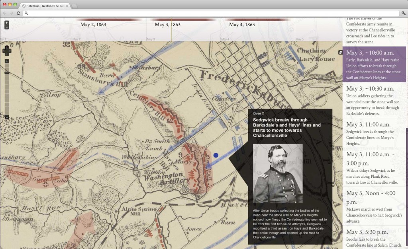Close the Hotchkiss Neatline browser tab

pos(67,6)
